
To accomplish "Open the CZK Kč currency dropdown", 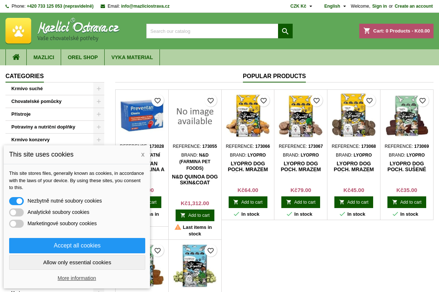I will [301, 6].
